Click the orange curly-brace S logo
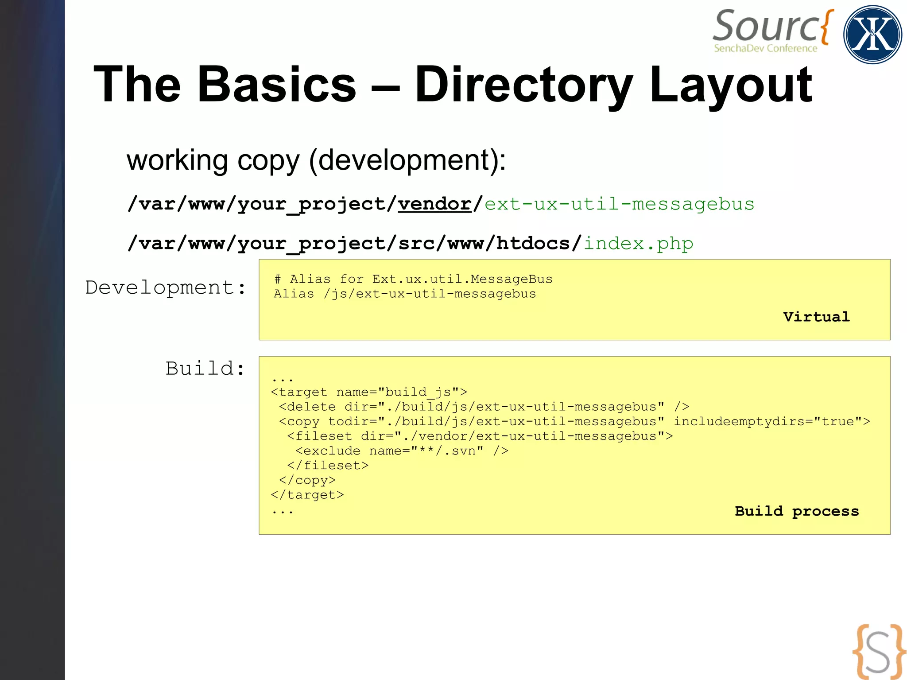Viewport: 907px width, 680px height. point(879,651)
